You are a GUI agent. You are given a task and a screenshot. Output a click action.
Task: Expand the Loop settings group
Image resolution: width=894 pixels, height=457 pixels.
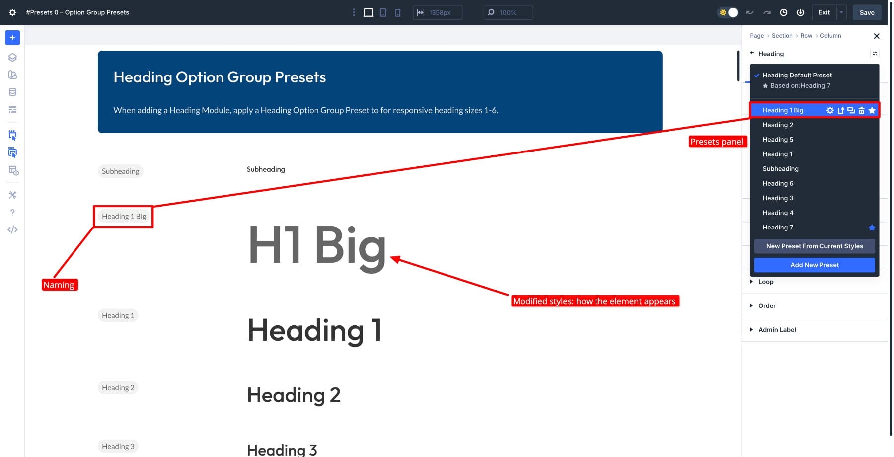coord(765,282)
